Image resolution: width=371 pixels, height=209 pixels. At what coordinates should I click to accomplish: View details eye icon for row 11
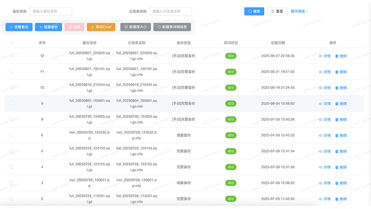[x=320, y=72]
